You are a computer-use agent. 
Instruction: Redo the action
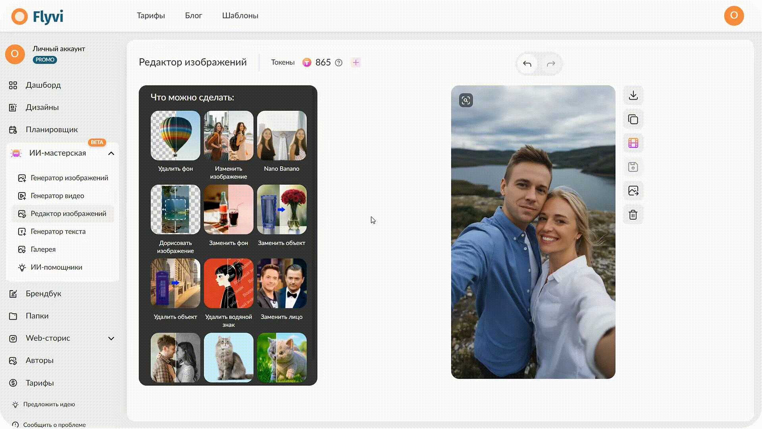pyautogui.click(x=551, y=64)
